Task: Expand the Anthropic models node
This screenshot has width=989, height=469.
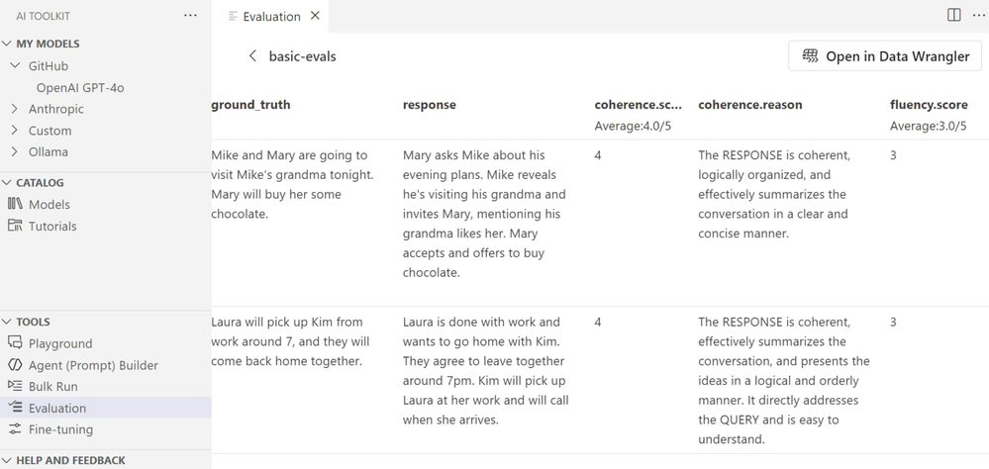Action: tap(14, 109)
